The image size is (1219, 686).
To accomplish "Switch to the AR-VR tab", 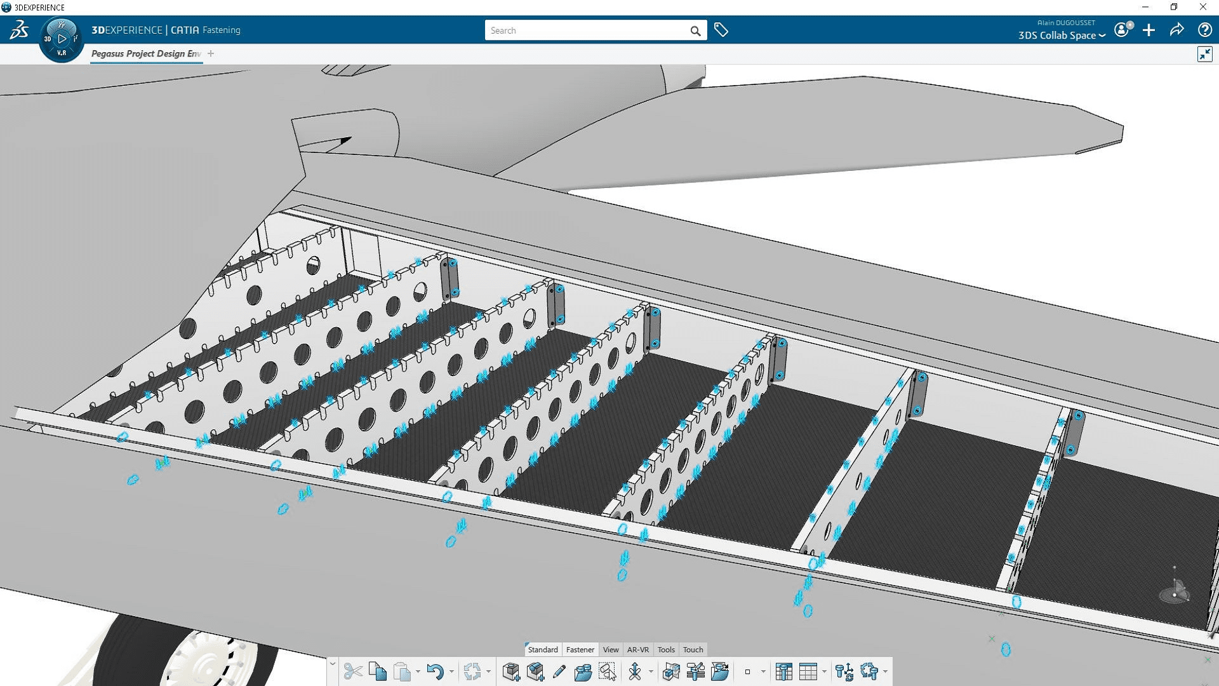I will tap(637, 649).
